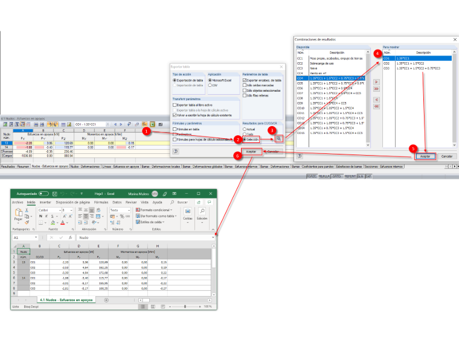Save the Excel workbook
459x344 pixels.
(x=54, y=194)
